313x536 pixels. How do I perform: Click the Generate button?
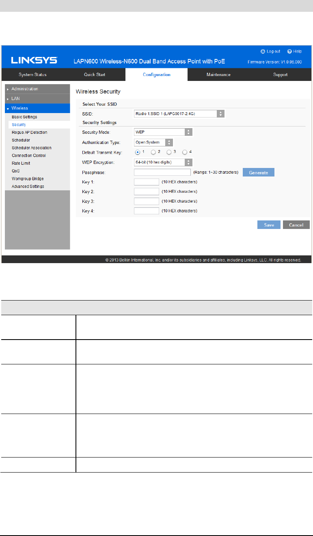[x=259, y=172]
